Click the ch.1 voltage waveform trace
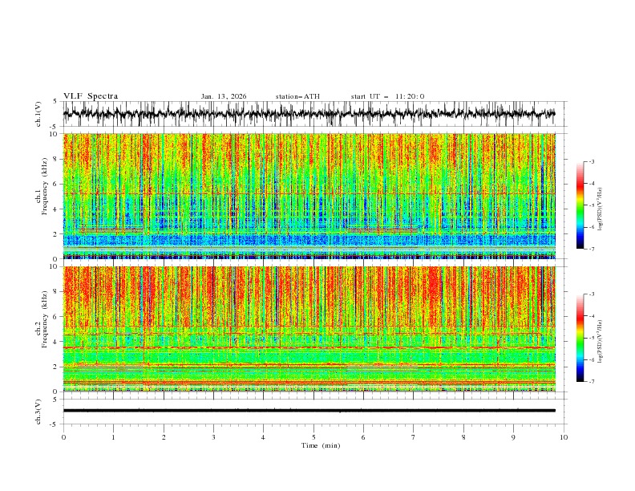The image size is (635, 491). 309,114
